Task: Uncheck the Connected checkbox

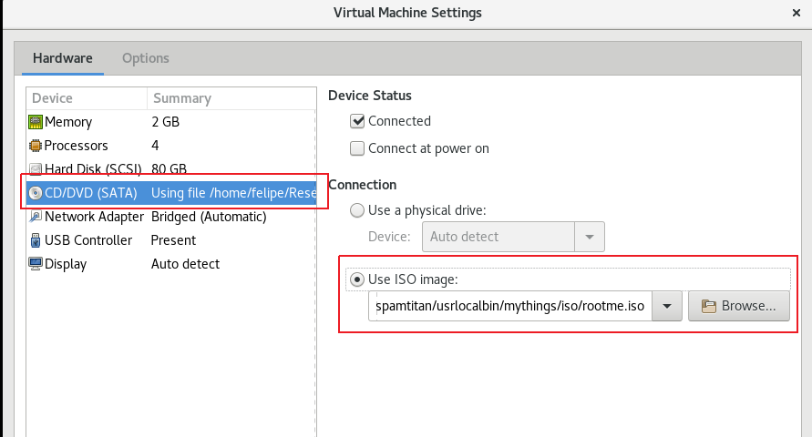Action: [x=358, y=121]
